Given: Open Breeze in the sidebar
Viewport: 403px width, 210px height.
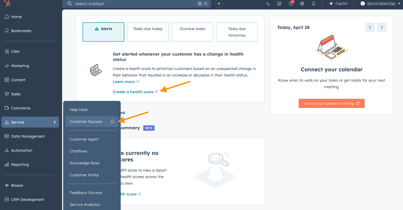Looking at the screenshot, I should coord(14,185).
